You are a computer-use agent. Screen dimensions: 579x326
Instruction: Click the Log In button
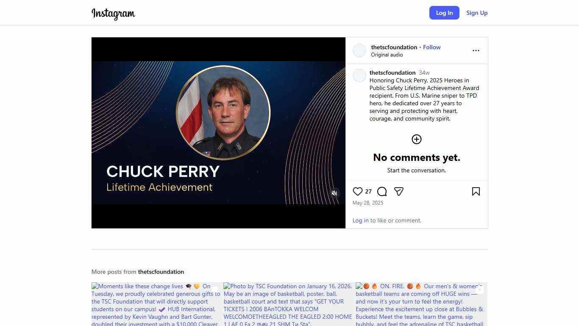pyautogui.click(x=444, y=13)
